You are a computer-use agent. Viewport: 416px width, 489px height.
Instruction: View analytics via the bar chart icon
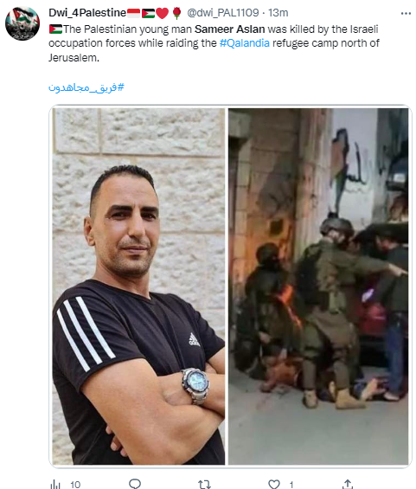[55, 485]
